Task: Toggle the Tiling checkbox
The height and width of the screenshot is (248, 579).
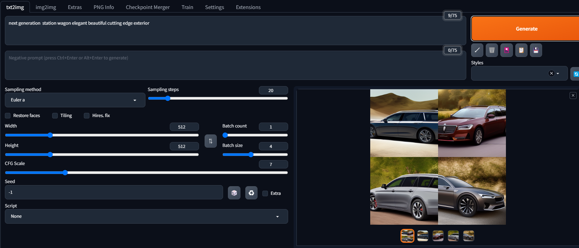Action: tap(55, 116)
